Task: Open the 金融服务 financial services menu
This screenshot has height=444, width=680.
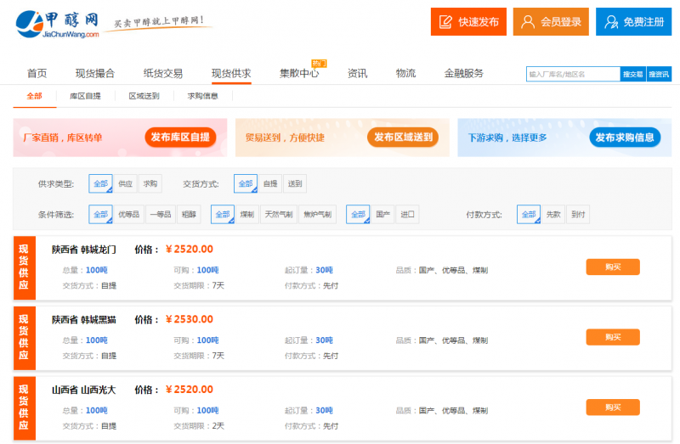Action: [463, 73]
